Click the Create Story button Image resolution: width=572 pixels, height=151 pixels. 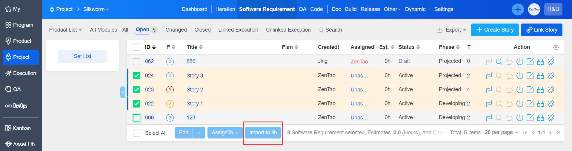coord(495,30)
